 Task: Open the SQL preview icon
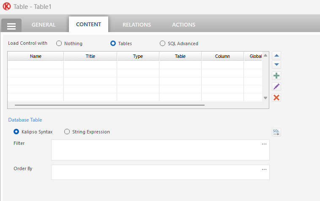click(276, 132)
